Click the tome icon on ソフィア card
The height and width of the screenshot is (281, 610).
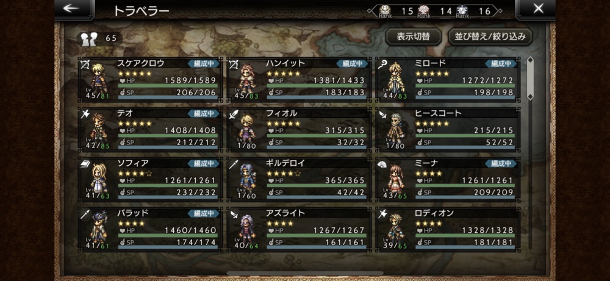click(85, 165)
